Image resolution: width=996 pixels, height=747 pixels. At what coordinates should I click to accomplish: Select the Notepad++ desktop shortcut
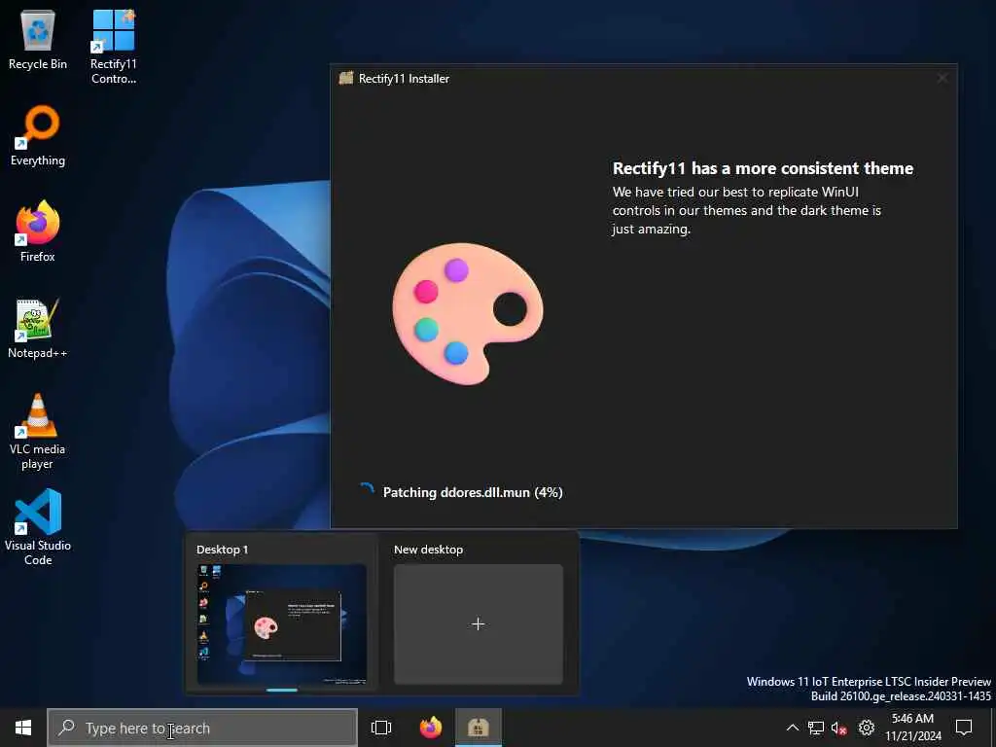[38, 329]
